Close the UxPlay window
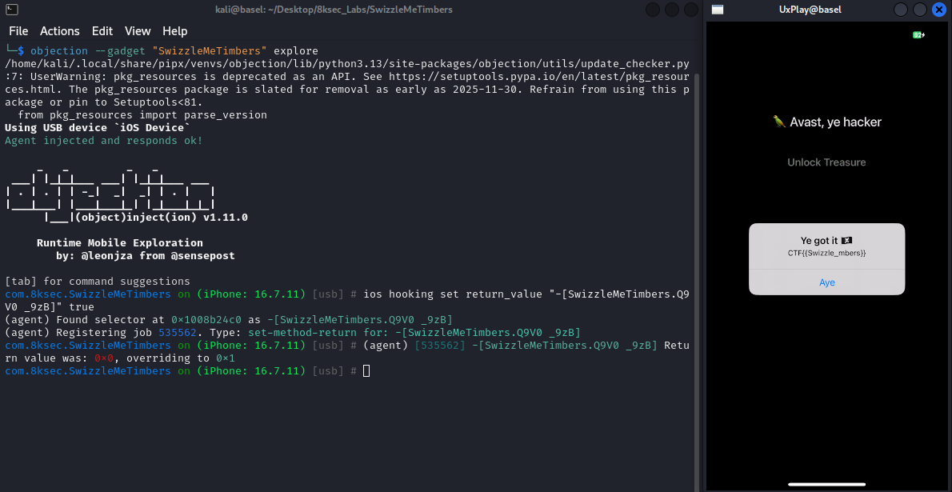The image size is (952, 492). pos(938,10)
